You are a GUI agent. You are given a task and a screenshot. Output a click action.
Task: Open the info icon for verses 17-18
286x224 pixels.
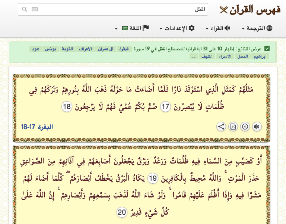pyautogui.click(x=245, y=127)
